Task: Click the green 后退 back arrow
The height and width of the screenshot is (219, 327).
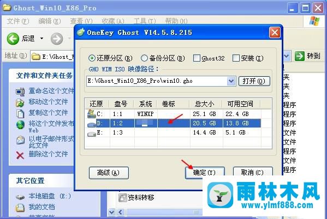Action: 13,39
